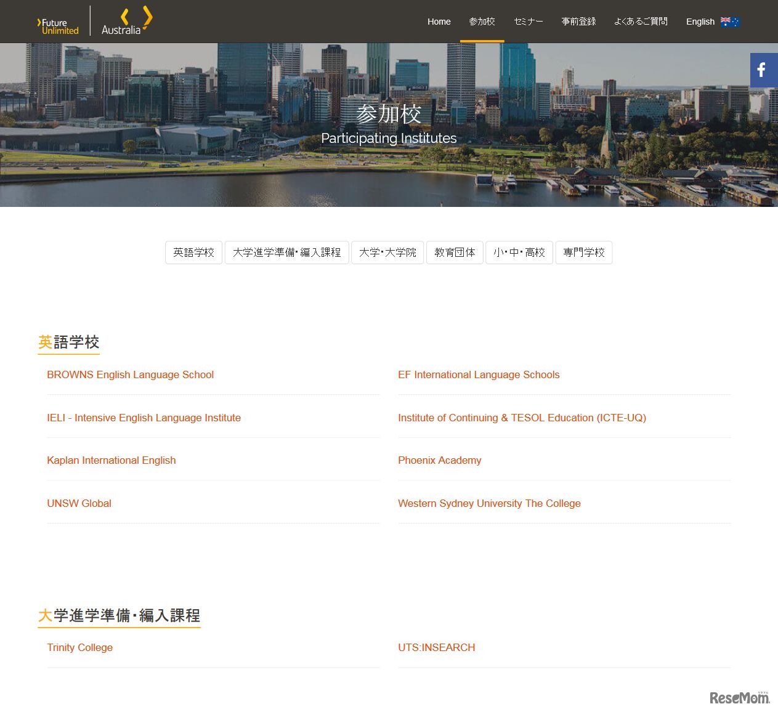
Task: Click the Australian flag icon
Action: (730, 22)
